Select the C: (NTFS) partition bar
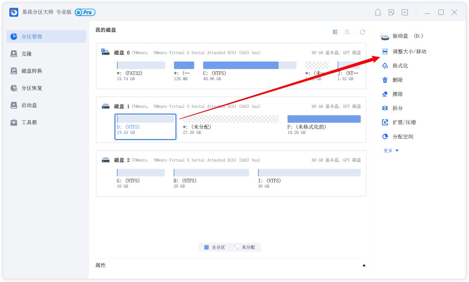The height and width of the screenshot is (282, 469). [249, 66]
